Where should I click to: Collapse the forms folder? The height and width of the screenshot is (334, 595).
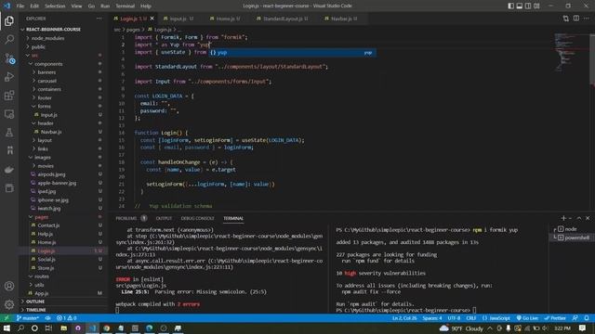click(x=44, y=107)
